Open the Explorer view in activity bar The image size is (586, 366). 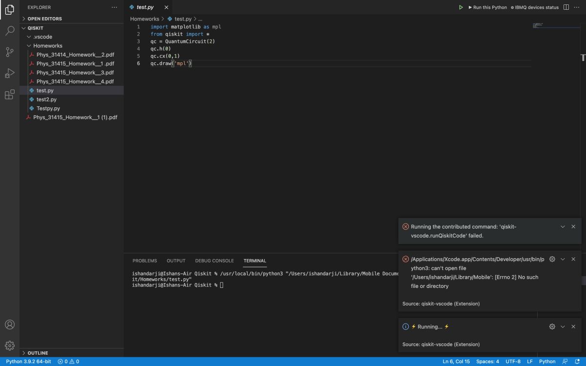[x=10, y=9]
